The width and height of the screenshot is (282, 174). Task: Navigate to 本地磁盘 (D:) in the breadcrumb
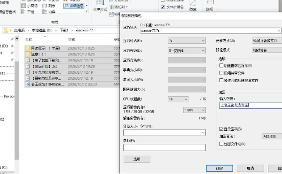tap(42, 30)
